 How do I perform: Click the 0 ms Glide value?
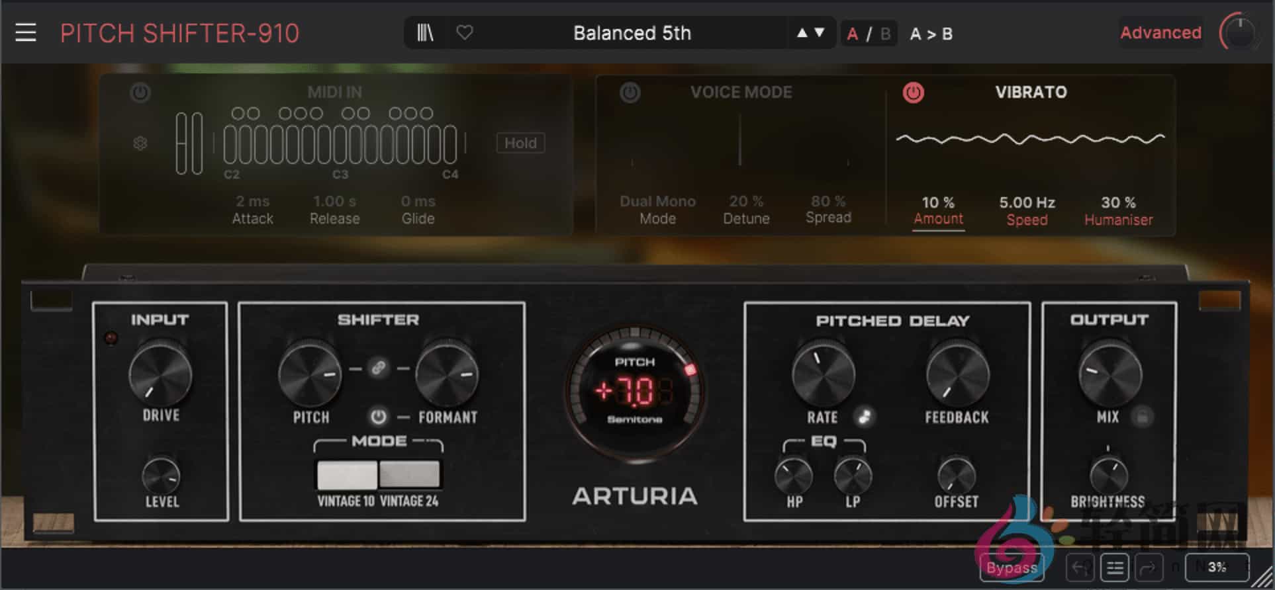pos(418,201)
